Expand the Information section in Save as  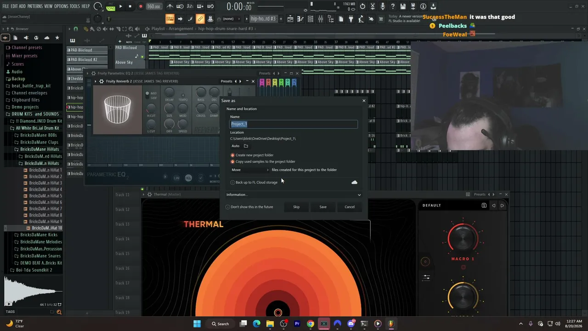(x=294, y=195)
